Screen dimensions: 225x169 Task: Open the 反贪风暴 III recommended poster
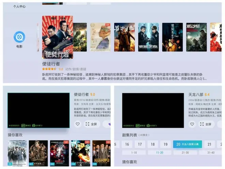click(x=101, y=153)
